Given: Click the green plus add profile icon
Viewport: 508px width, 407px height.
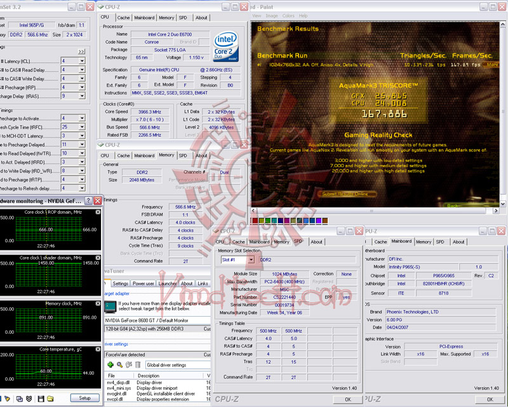Looking at the screenshot, I should [110, 365].
